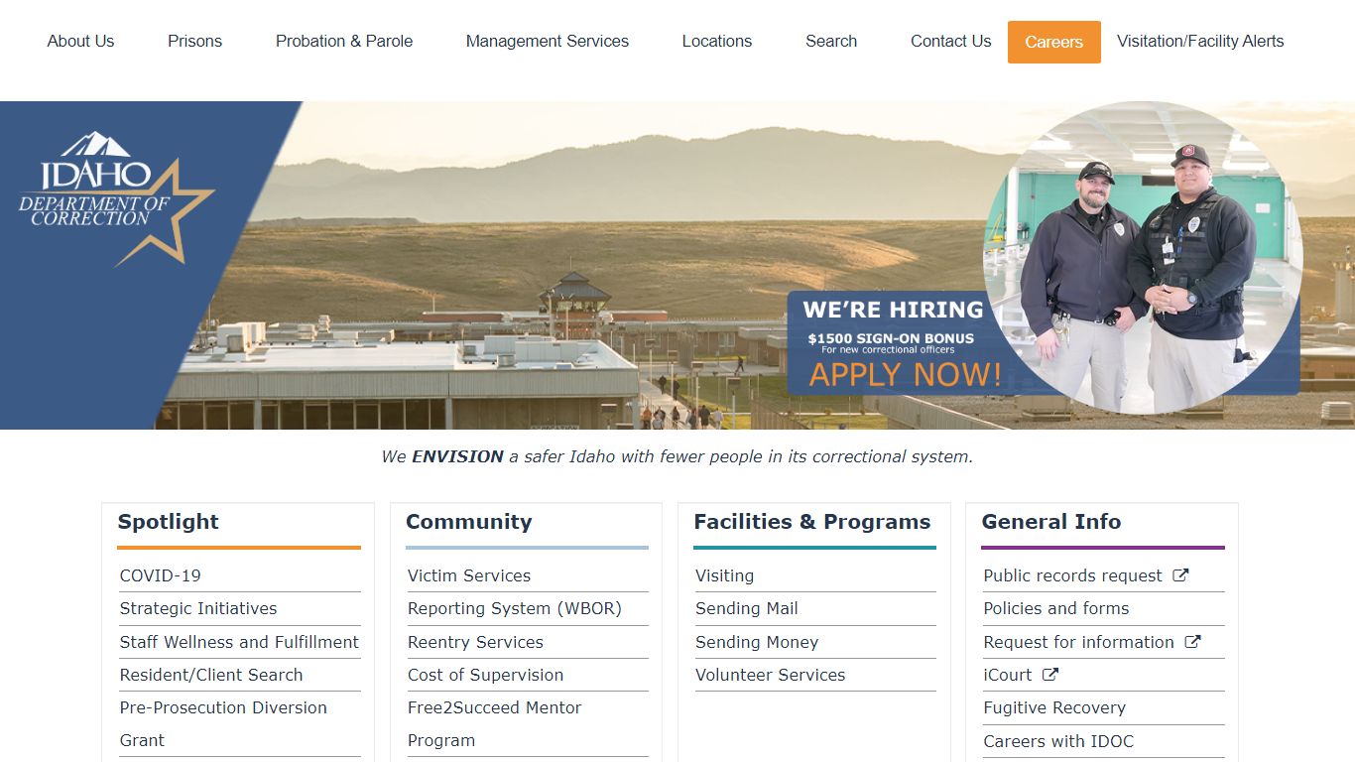Open the Search menu item

(x=831, y=42)
